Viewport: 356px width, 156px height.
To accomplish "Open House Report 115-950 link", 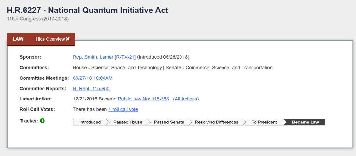I will click(x=91, y=89).
